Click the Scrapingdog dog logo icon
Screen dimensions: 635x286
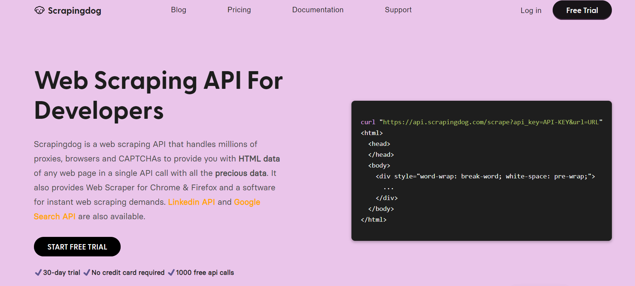pyautogui.click(x=39, y=10)
